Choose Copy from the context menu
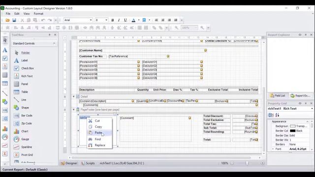Image resolution: width=315 pixels, height=177 pixels. point(99,127)
